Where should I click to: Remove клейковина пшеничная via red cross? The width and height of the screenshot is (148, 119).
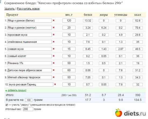point(54,42)
